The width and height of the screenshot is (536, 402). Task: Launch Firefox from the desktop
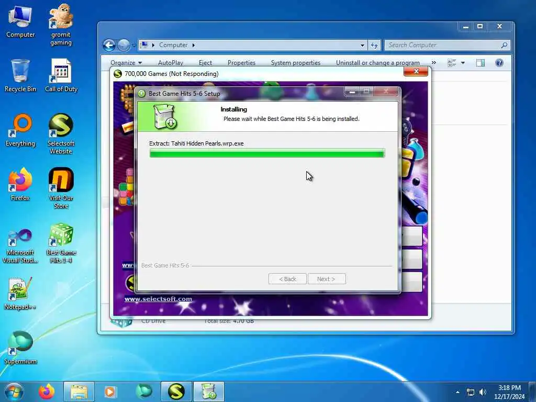[x=20, y=185]
